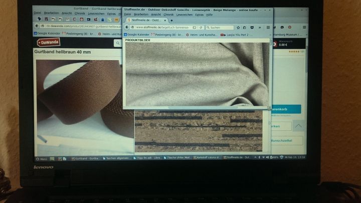This screenshot has height=203, width=361.
Task: Switch to Stoffmeile.de taskbar entry
Action: [x=237, y=157]
